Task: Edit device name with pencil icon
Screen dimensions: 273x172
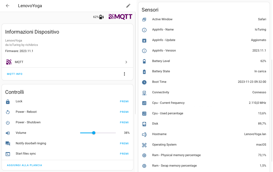Action: 128,6
